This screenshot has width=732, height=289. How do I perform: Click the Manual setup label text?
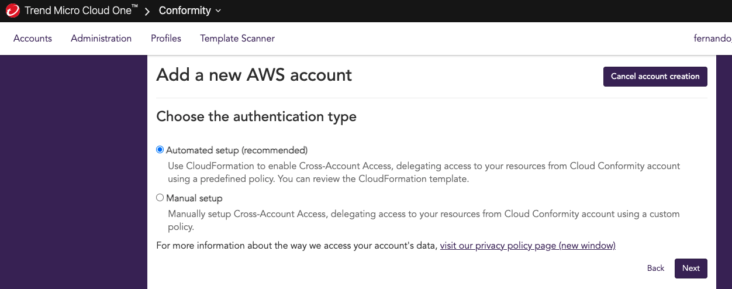coord(194,198)
